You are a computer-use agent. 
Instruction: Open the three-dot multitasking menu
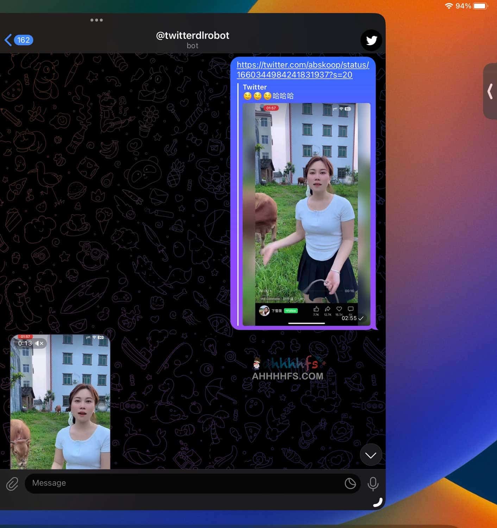click(x=96, y=20)
